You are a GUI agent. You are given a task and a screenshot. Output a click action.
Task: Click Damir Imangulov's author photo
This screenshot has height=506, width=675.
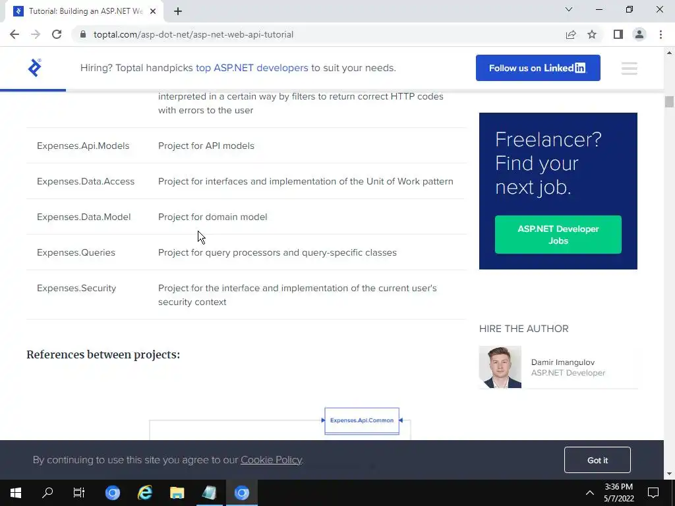[x=500, y=367]
